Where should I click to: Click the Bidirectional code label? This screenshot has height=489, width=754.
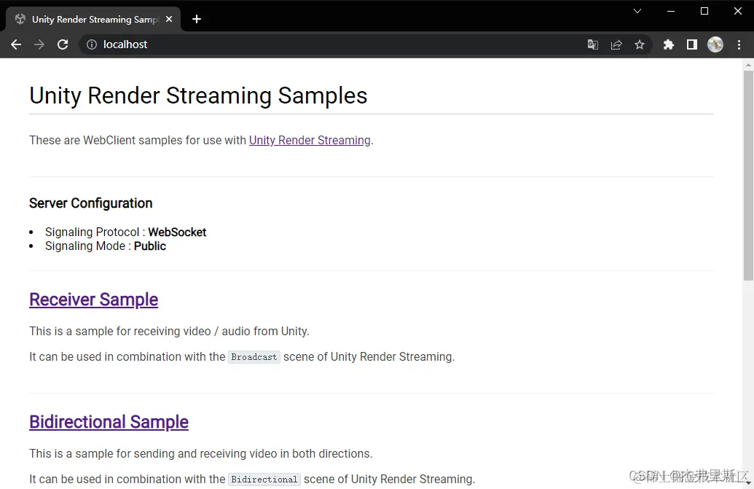click(x=264, y=480)
